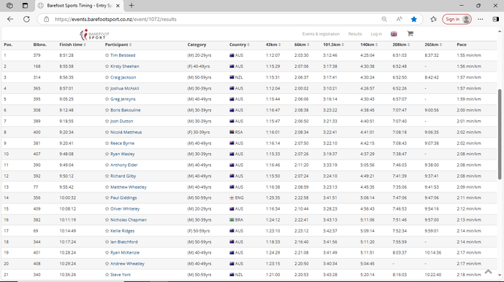Open Events & registration menu item
Image resolution: width=504 pixels, height=282 pixels.
(321, 34)
